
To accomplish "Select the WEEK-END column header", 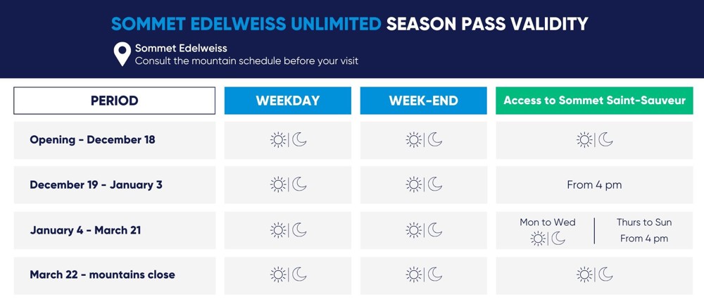I will 423,101.
